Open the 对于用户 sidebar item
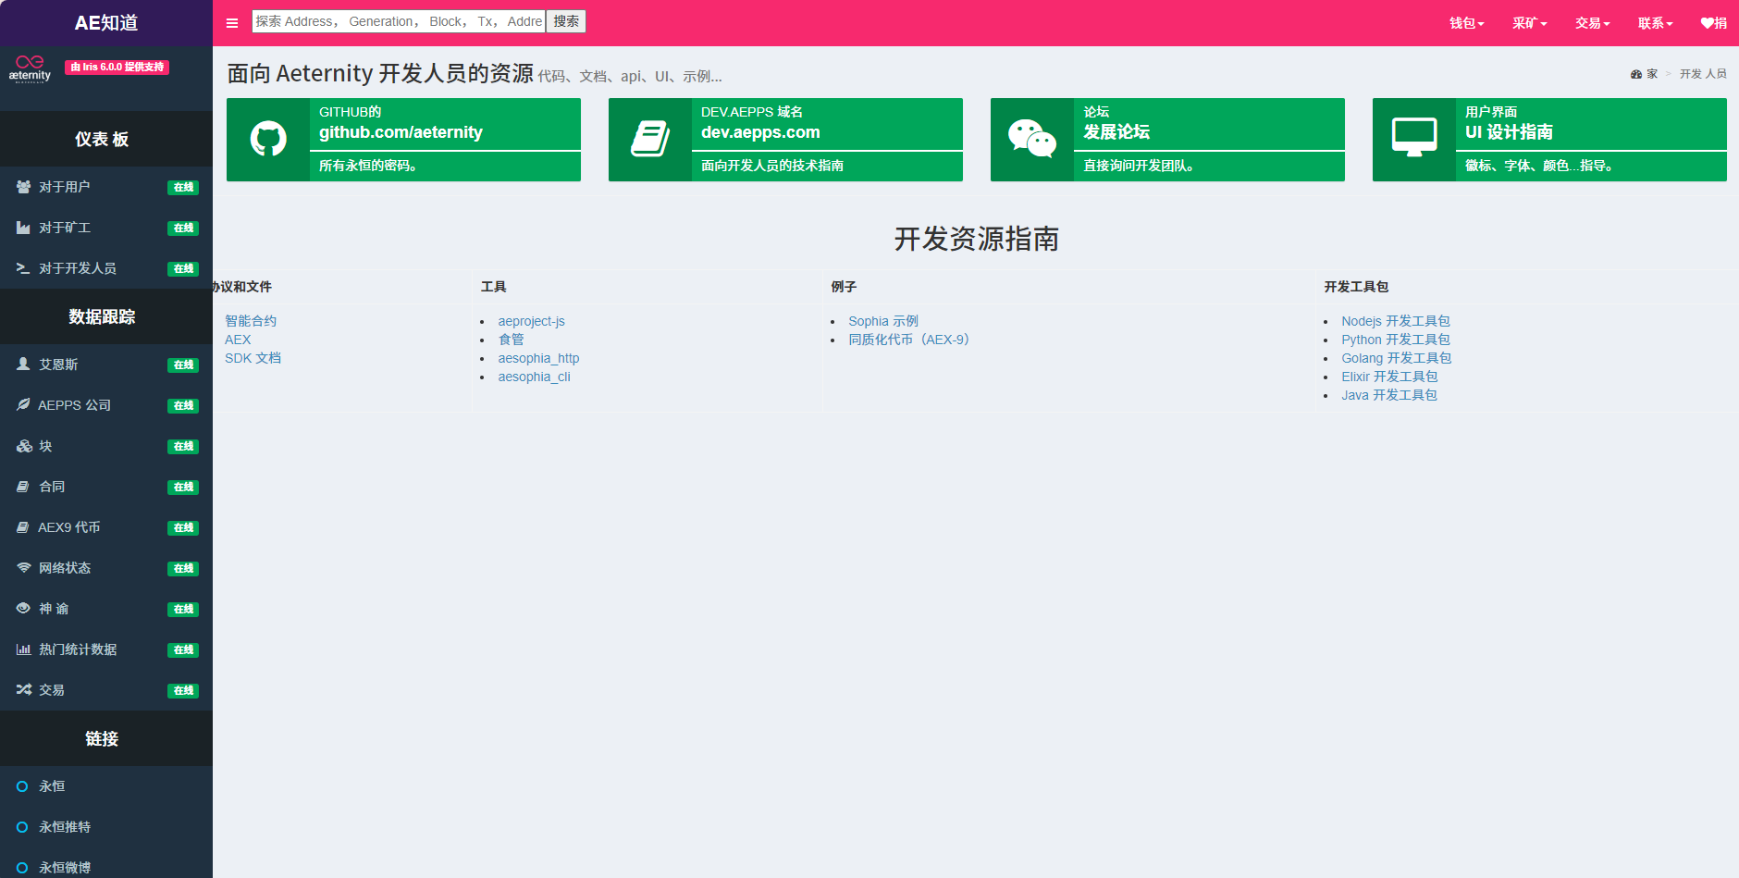The width and height of the screenshot is (1739, 878). click(x=106, y=187)
